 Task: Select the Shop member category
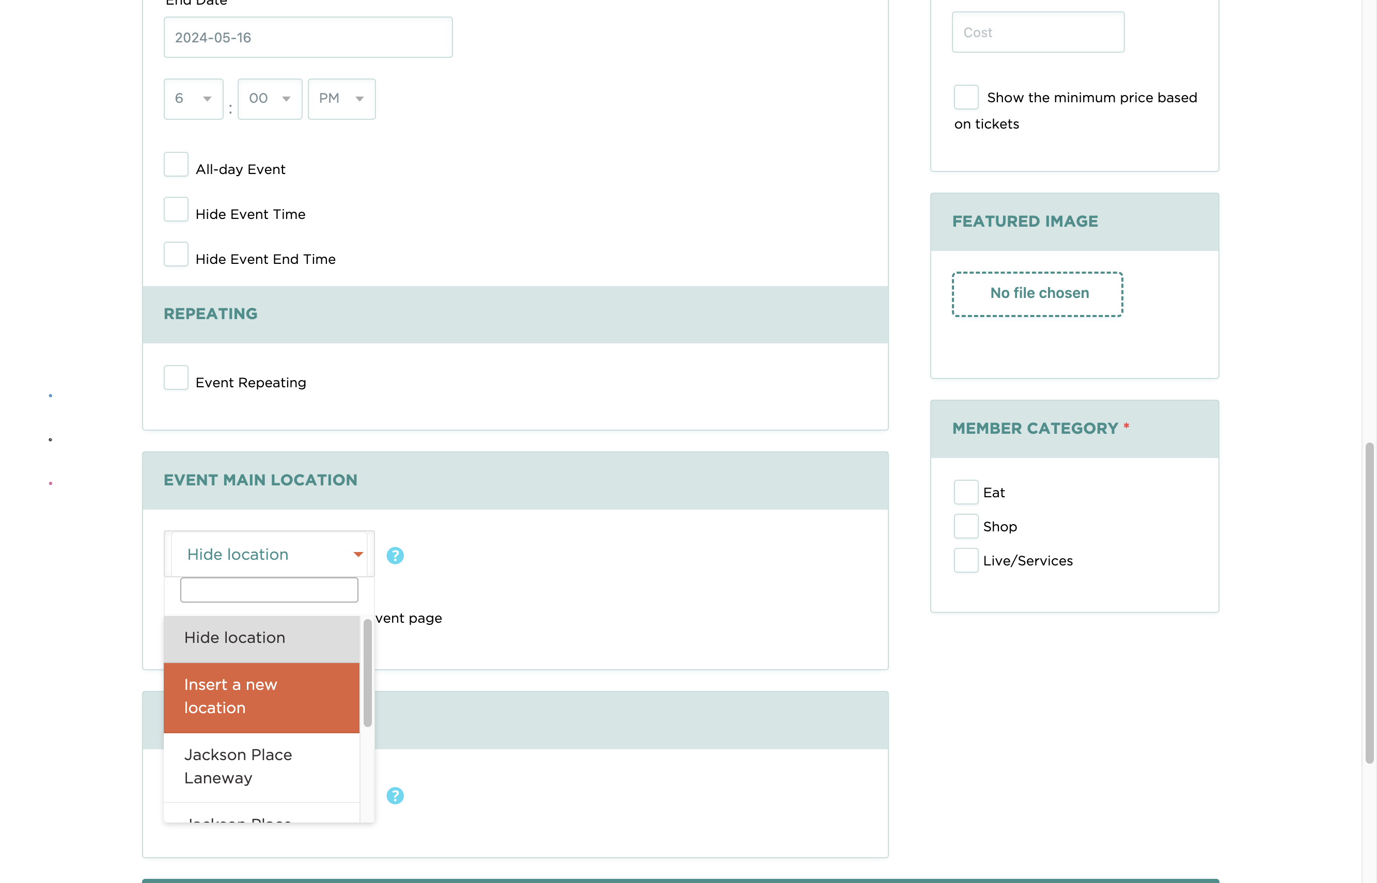click(966, 526)
